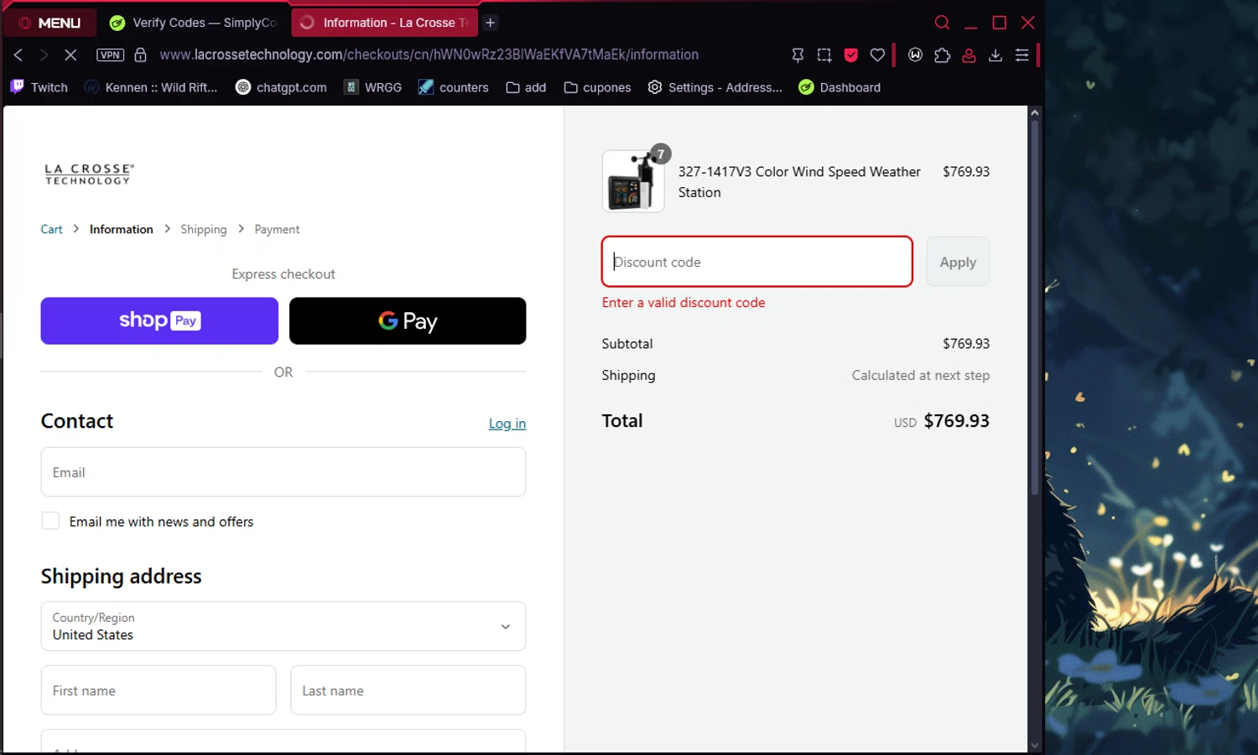This screenshot has width=1258, height=755.
Task: Take a snapshot with the capture icon
Action: coord(824,55)
